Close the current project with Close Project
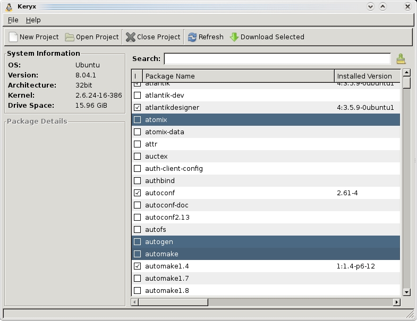Viewport: 417px width, 321px height. tap(131, 37)
